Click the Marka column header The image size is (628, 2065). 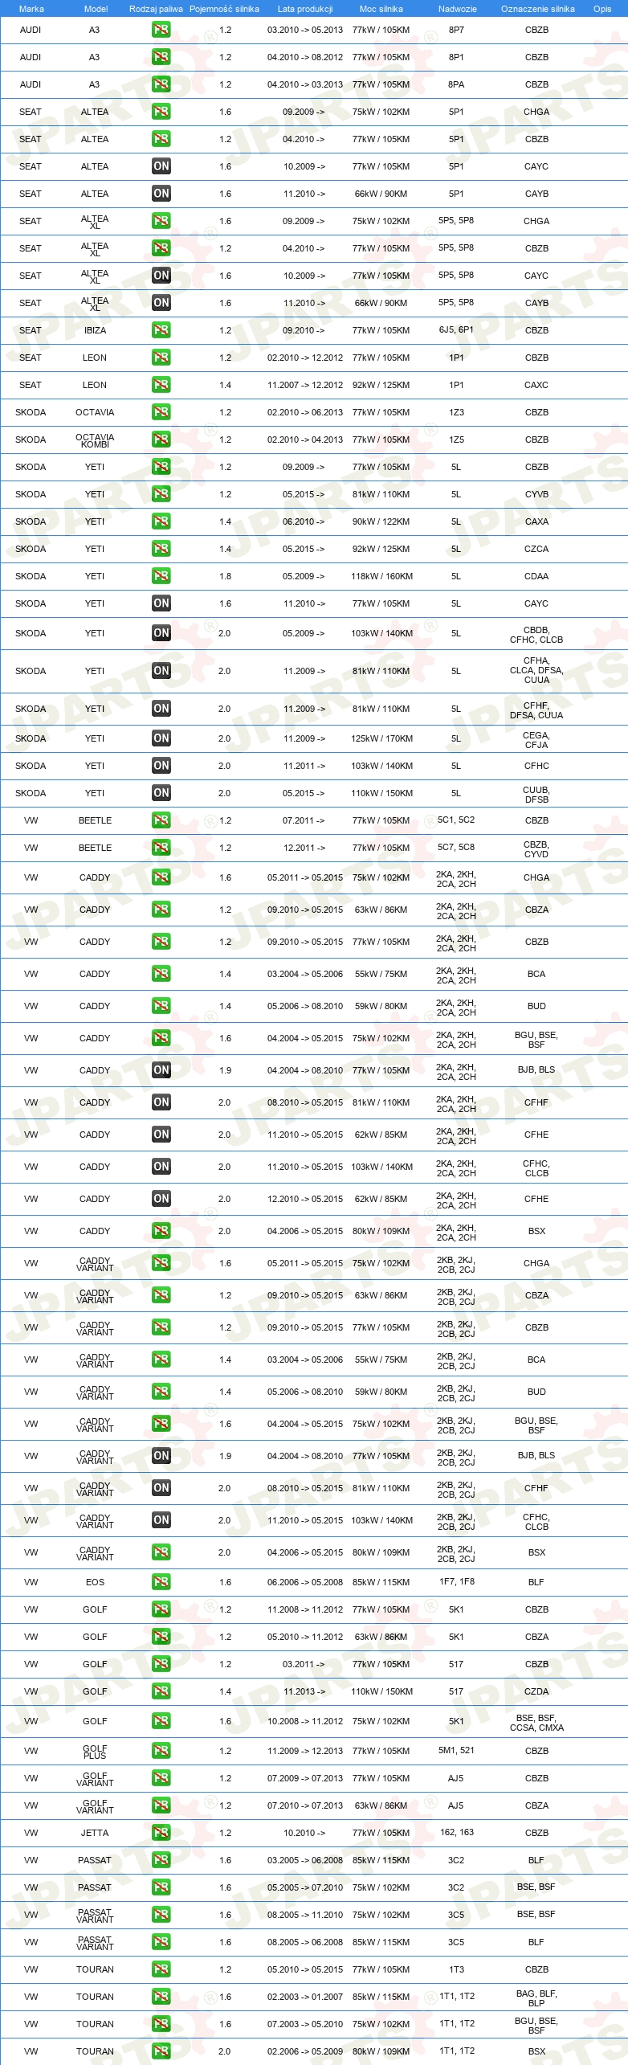(31, 9)
